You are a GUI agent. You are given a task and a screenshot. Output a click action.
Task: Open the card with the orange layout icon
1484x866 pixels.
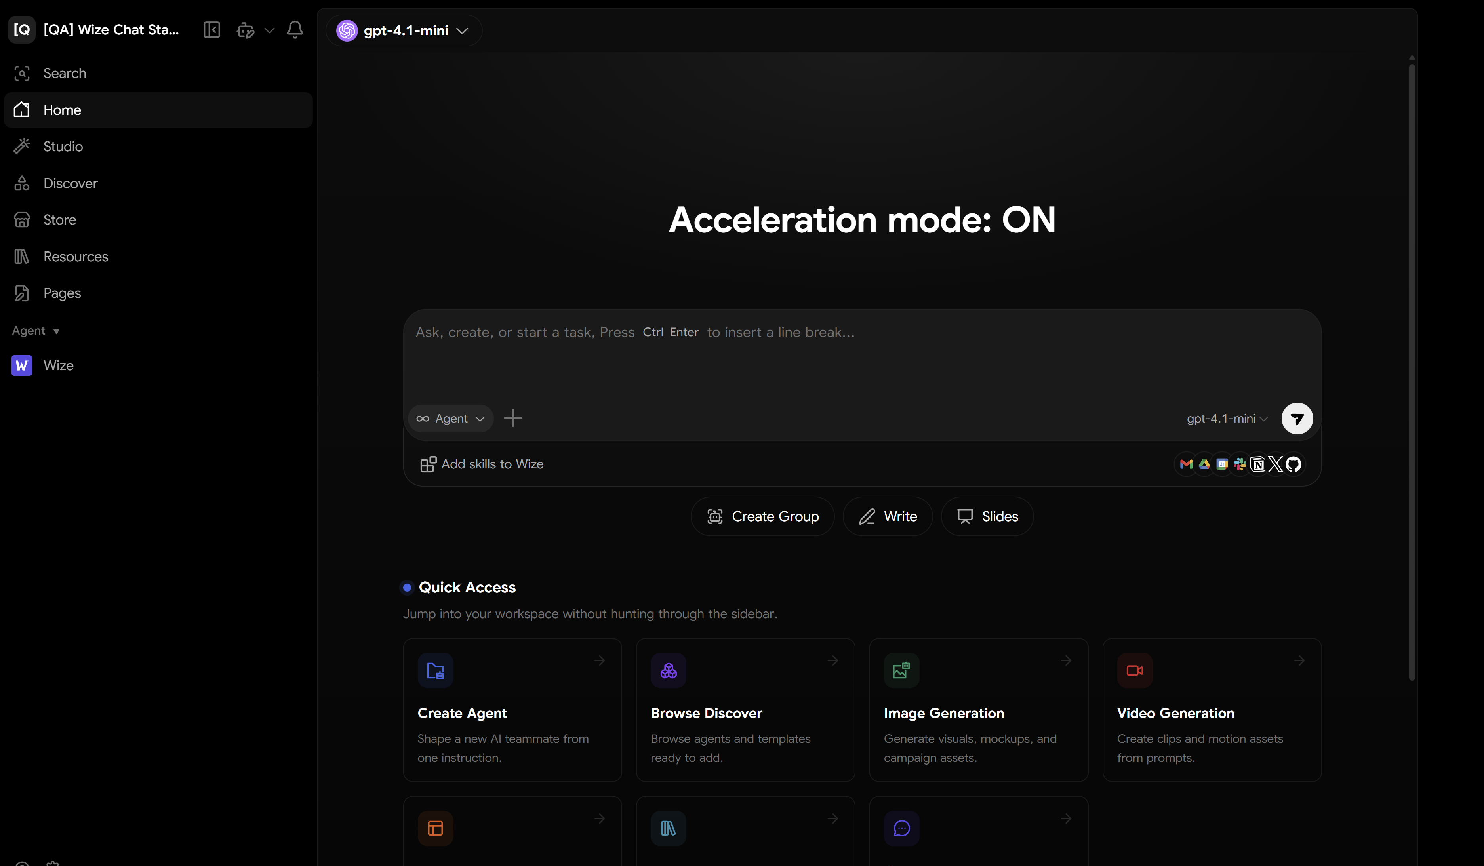pos(512,831)
